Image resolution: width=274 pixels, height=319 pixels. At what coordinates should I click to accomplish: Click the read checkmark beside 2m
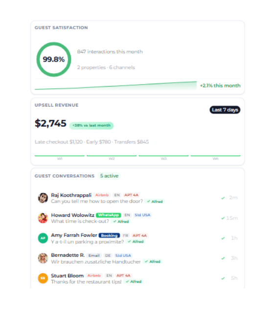223,198
